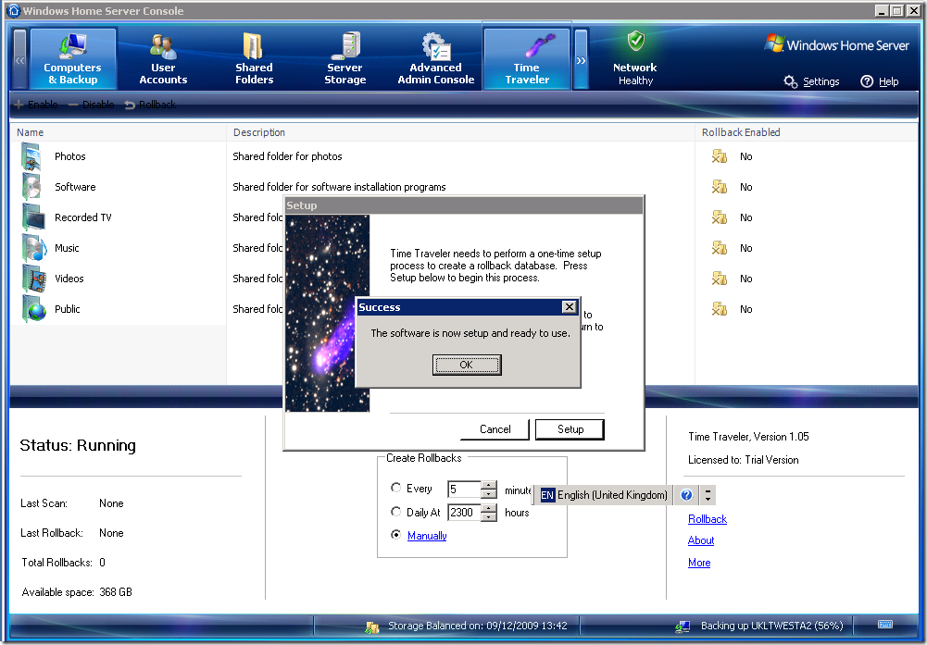Click the Manually link label

[427, 536]
